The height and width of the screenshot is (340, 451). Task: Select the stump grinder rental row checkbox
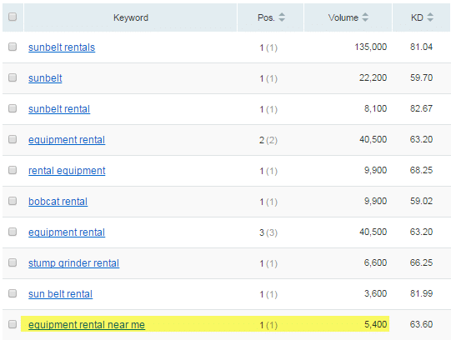click(x=13, y=262)
